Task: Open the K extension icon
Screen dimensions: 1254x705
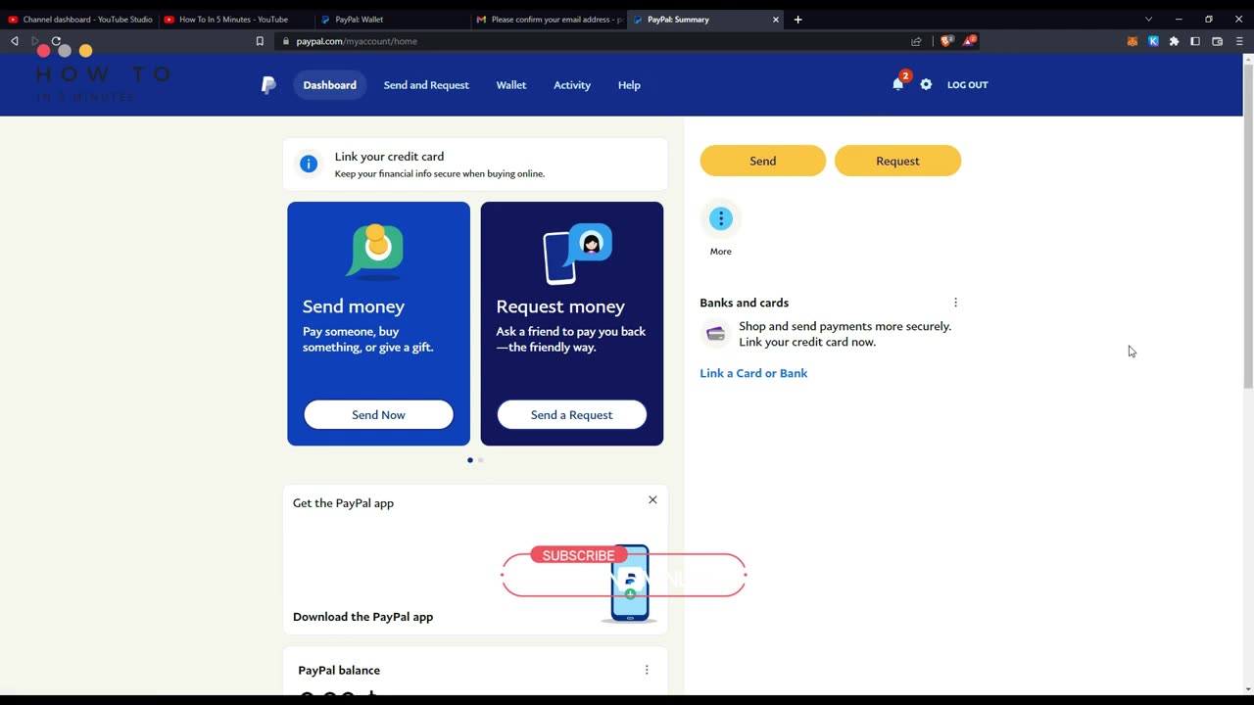Action: (1153, 41)
